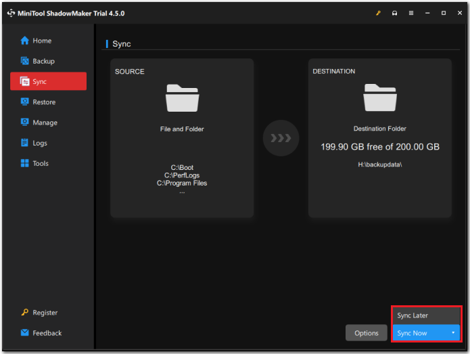Screen dimensions: 470x354
Task: Click the Logs clipboard icon
Action: tap(24, 143)
